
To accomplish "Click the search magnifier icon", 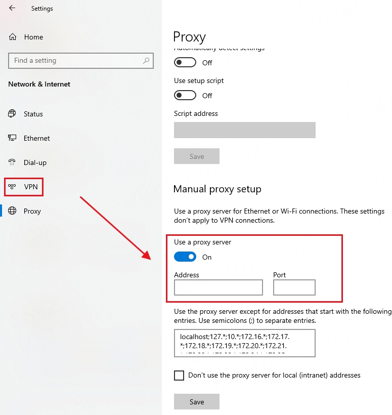I will (146, 61).
